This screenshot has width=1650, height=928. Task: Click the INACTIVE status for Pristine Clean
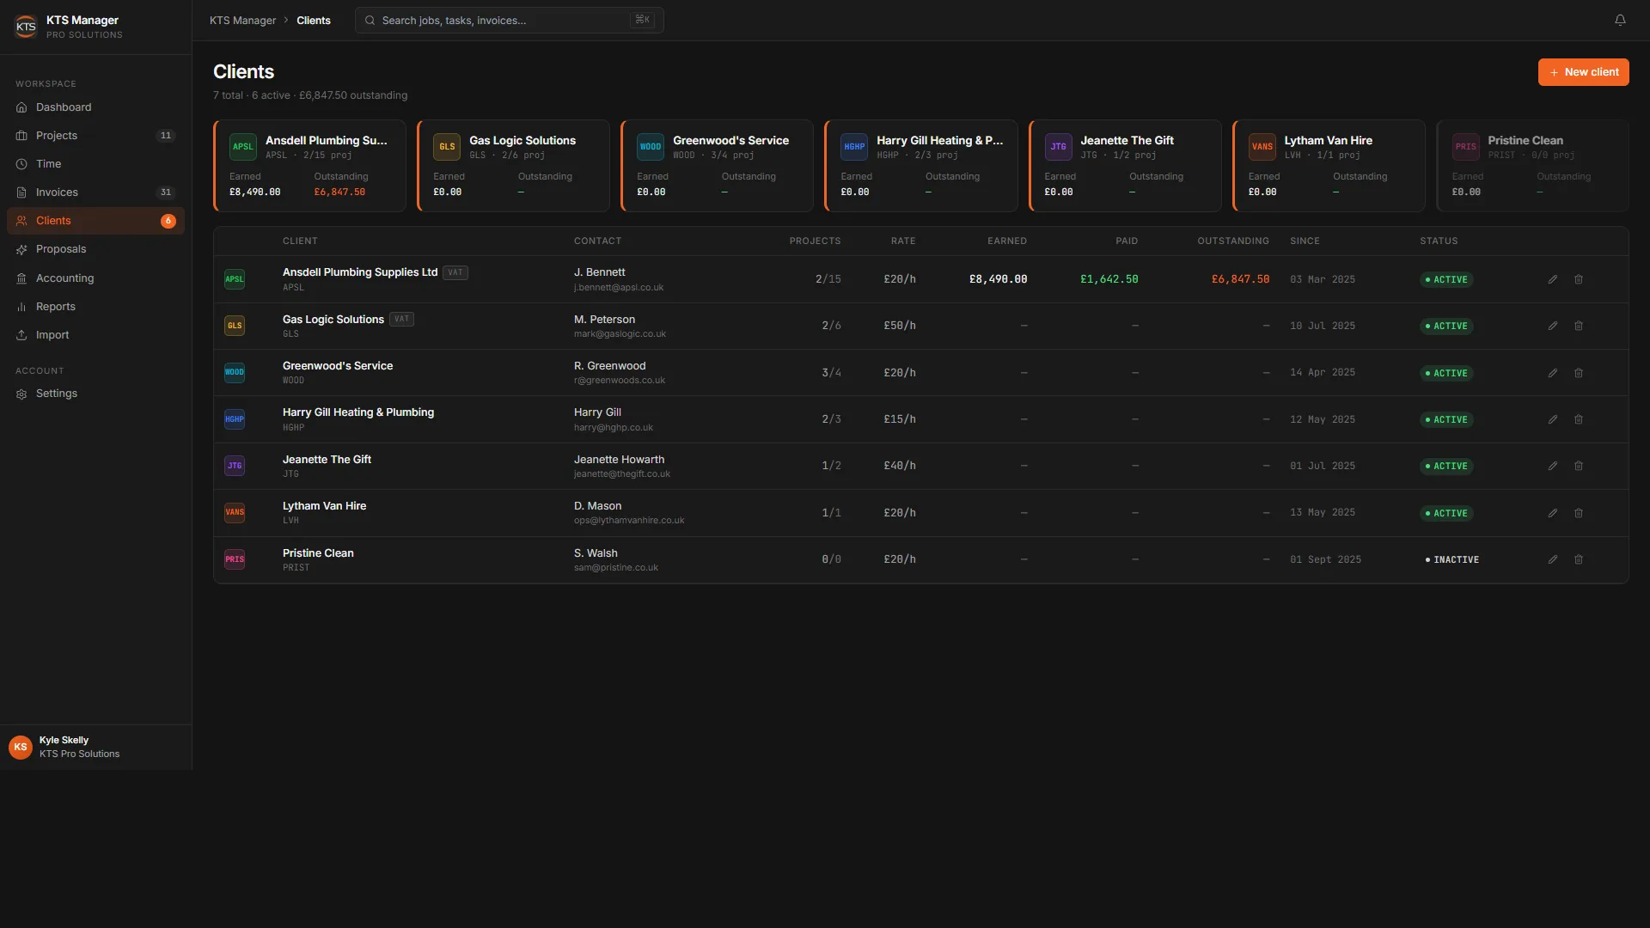coord(1452,559)
